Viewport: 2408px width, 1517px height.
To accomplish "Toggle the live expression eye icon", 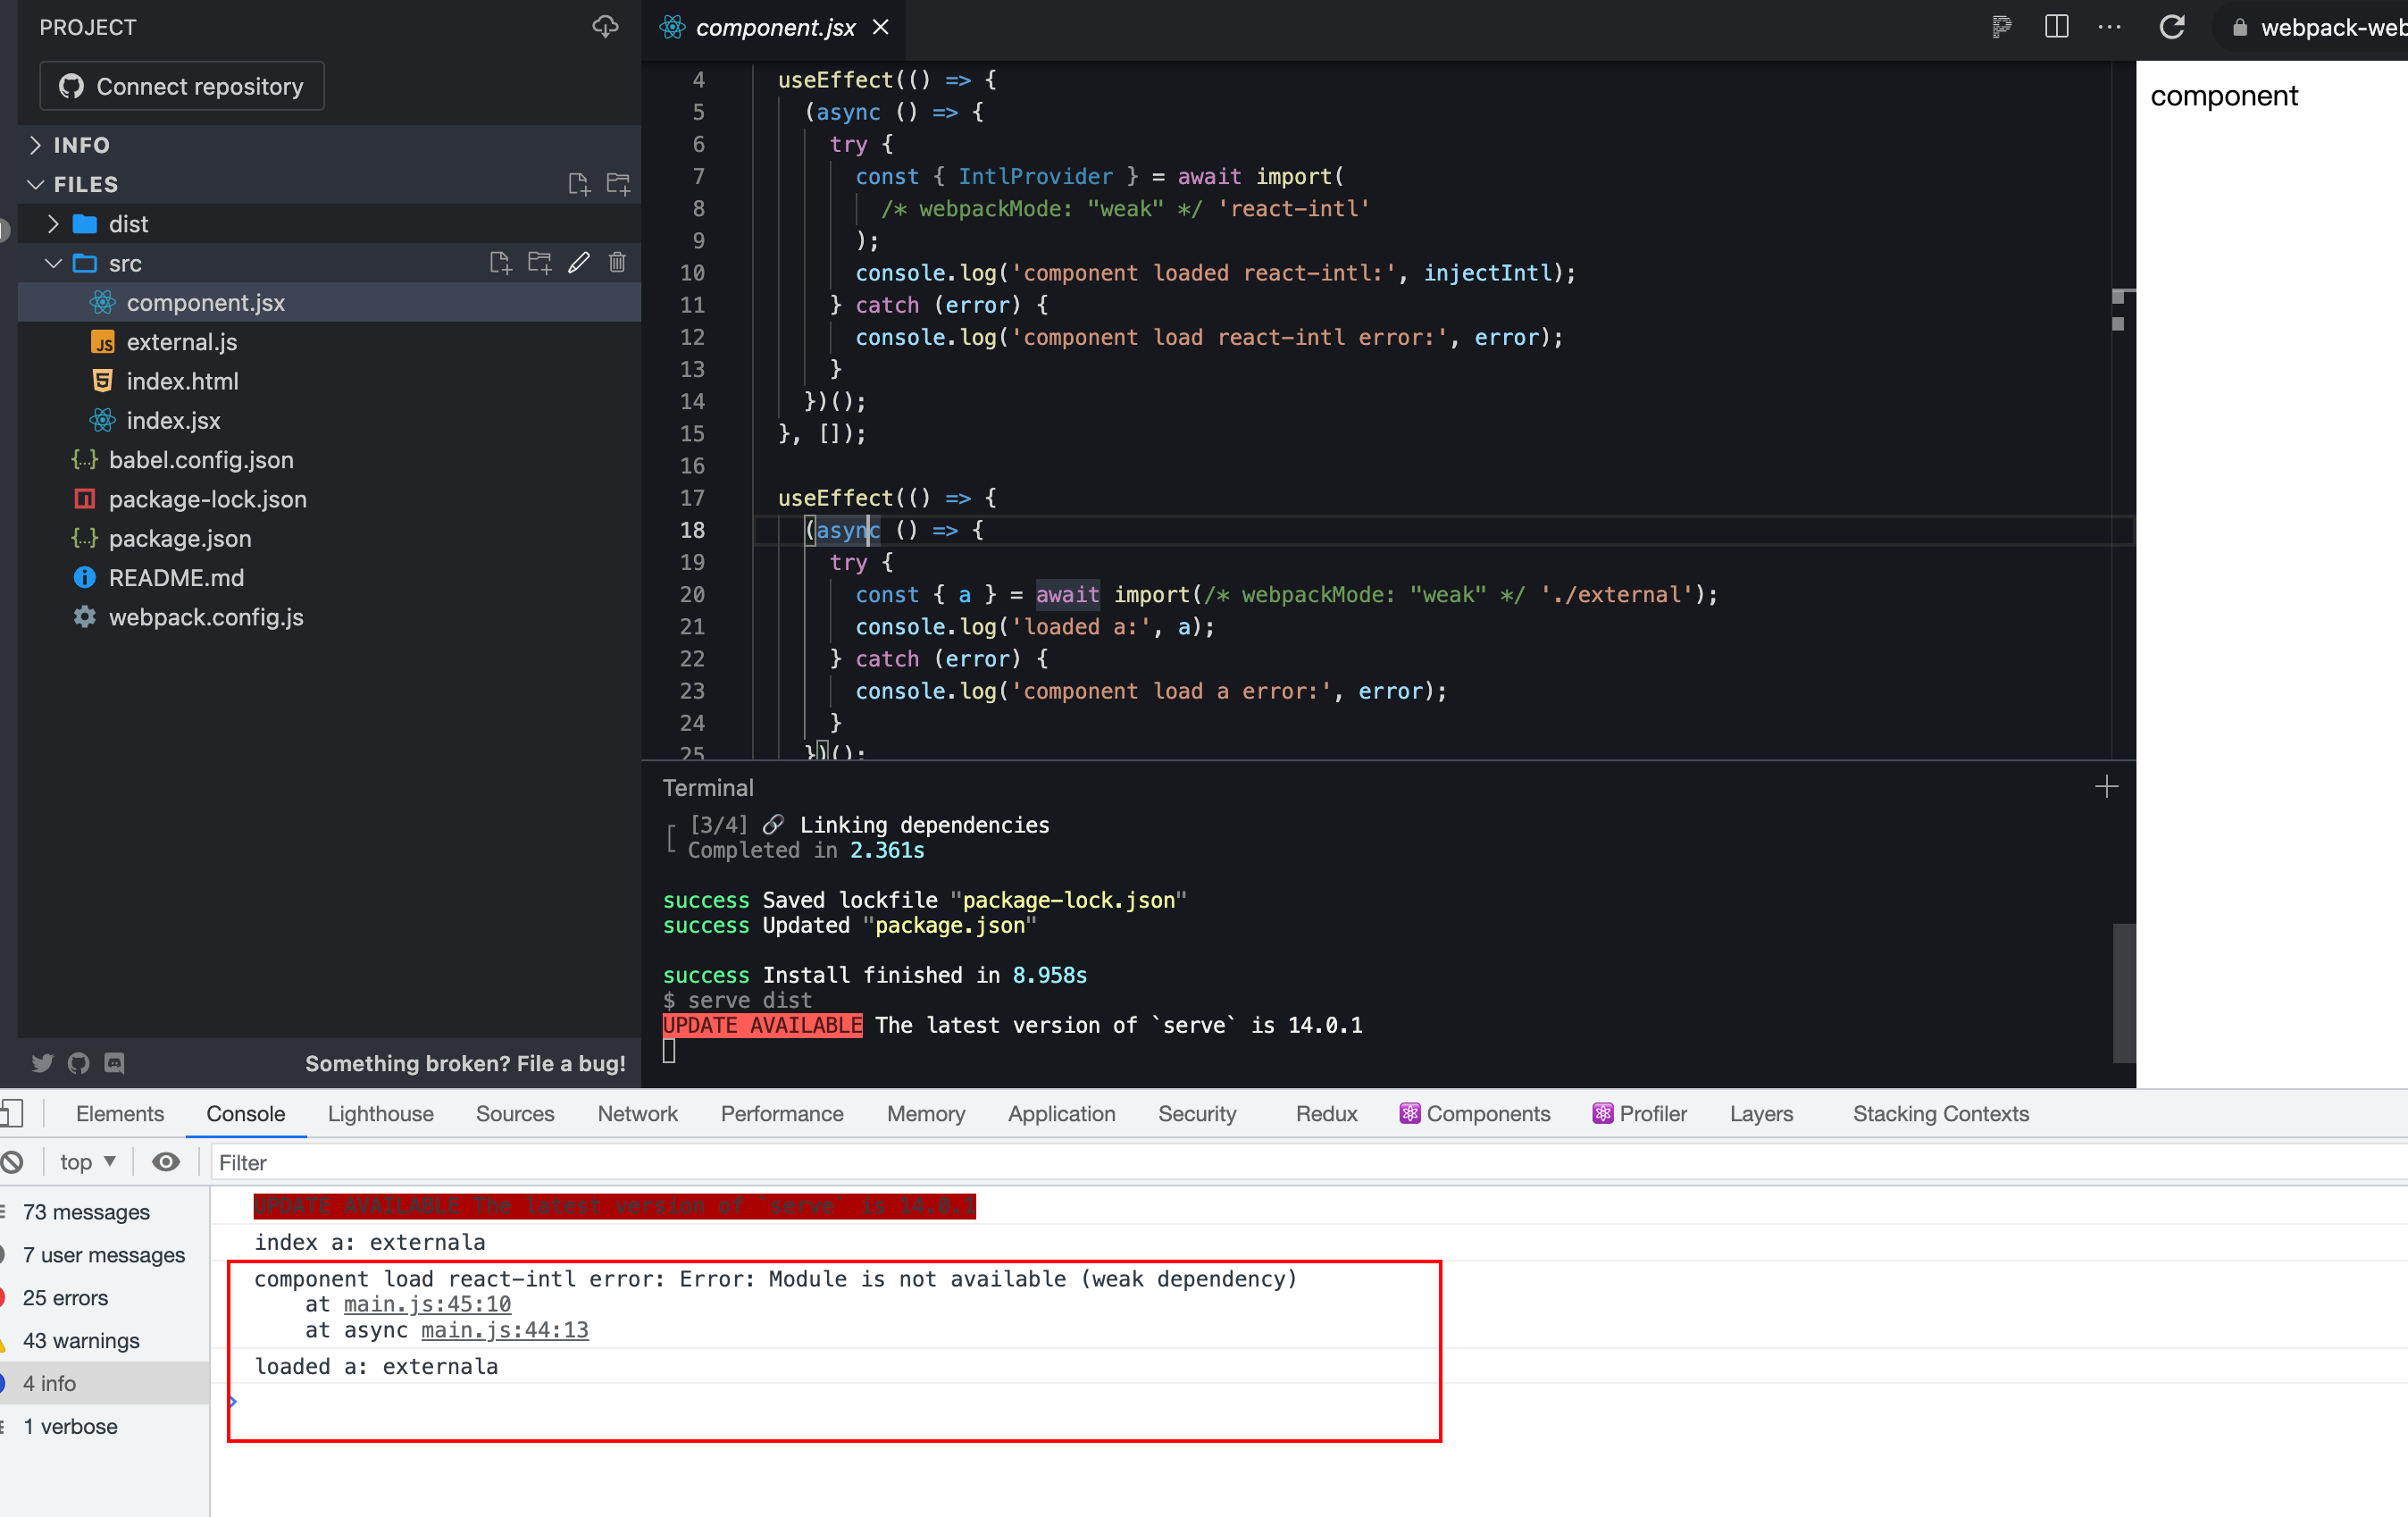I will [x=166, y=1162].
